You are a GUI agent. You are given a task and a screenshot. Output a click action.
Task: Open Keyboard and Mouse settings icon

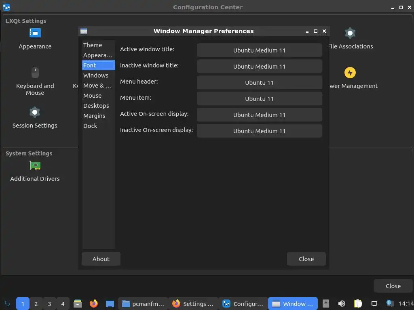pos(35,73)
